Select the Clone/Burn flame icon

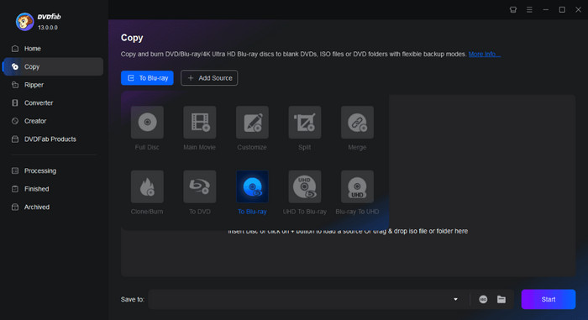tap(147, 186)
